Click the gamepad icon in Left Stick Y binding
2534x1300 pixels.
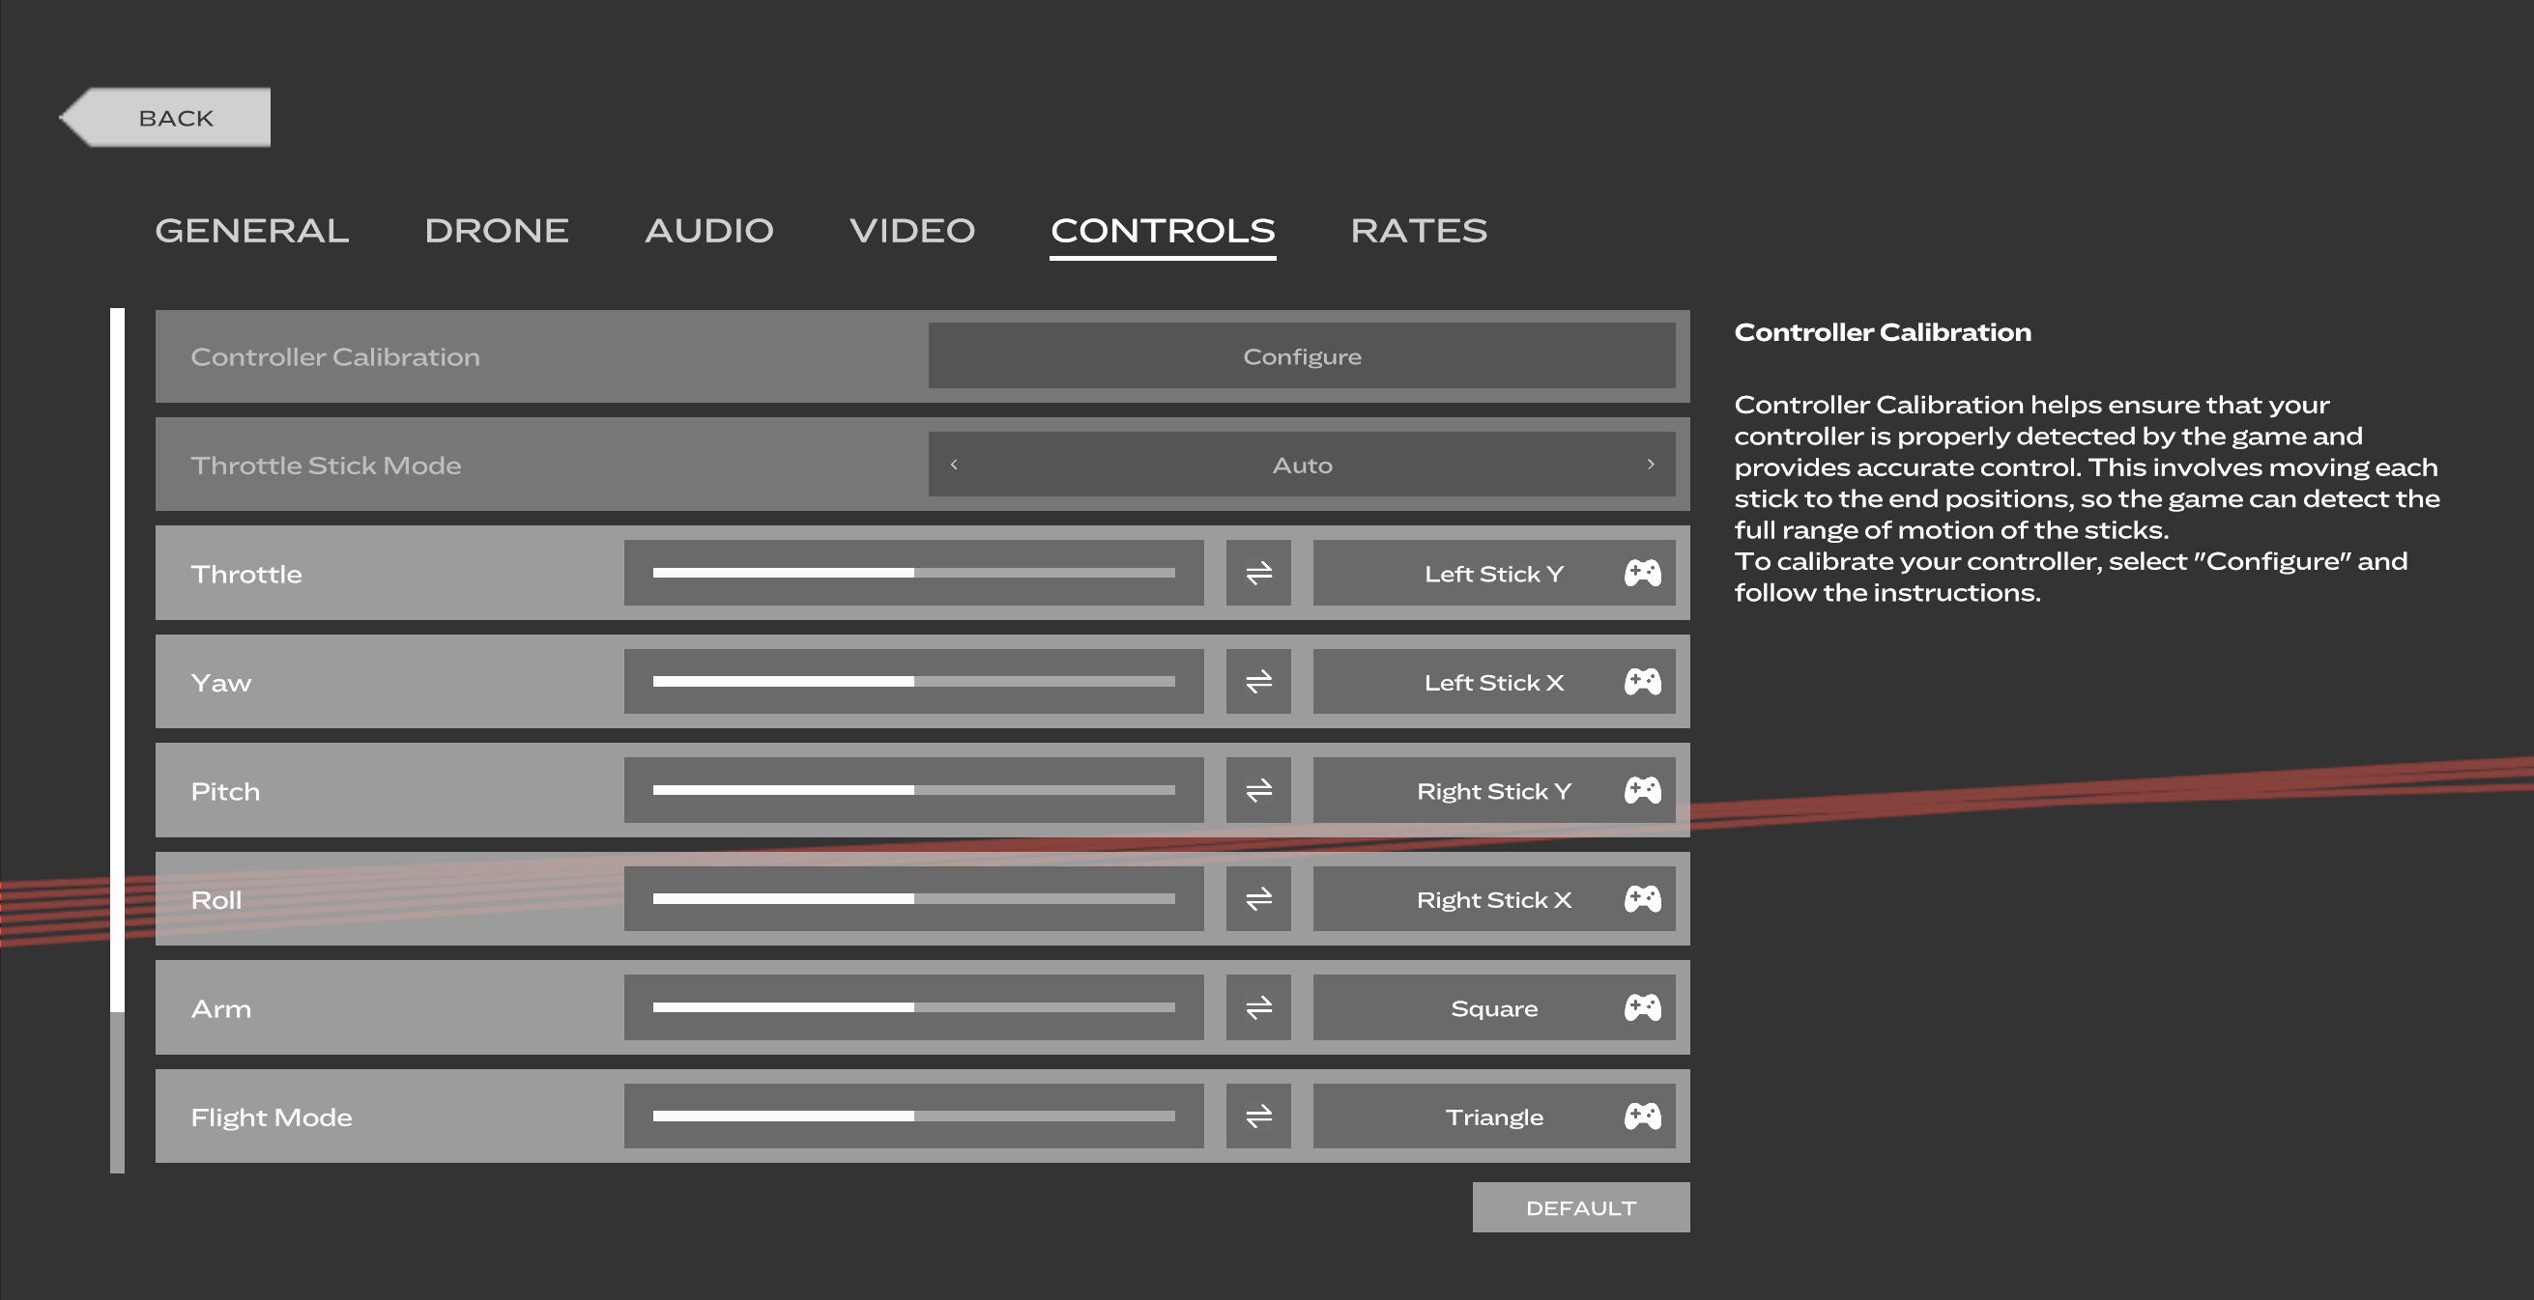click(x=1642, y=573)
